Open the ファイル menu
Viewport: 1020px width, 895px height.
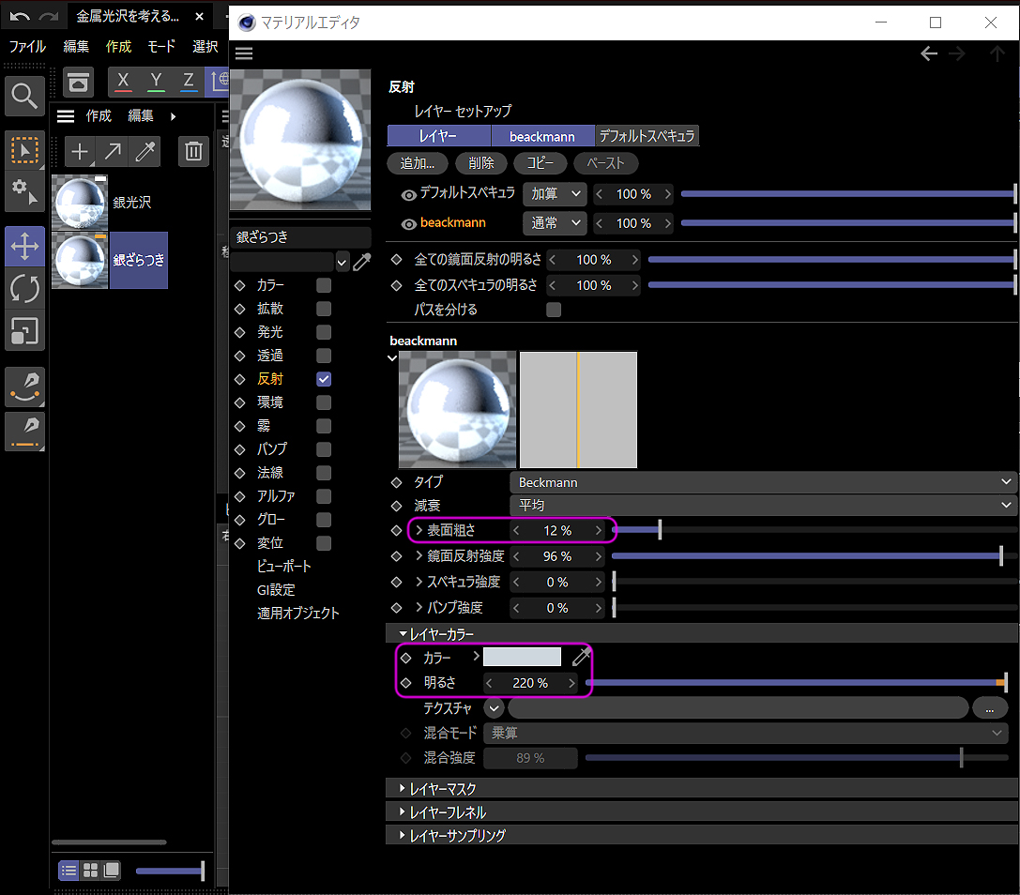[27, 46]
